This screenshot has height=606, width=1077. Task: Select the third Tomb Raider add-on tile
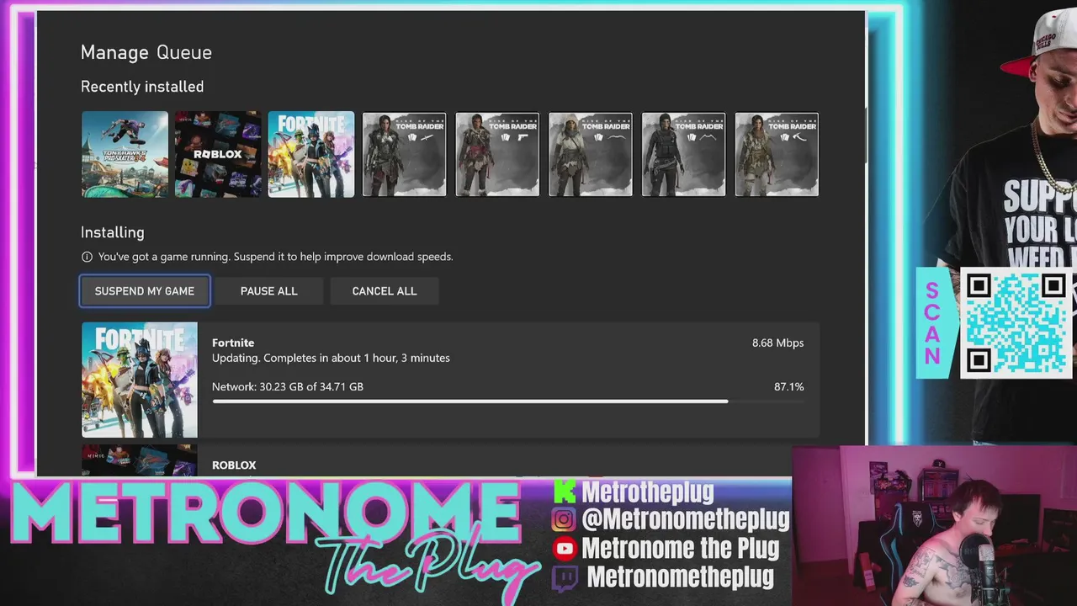pos(591,155)
